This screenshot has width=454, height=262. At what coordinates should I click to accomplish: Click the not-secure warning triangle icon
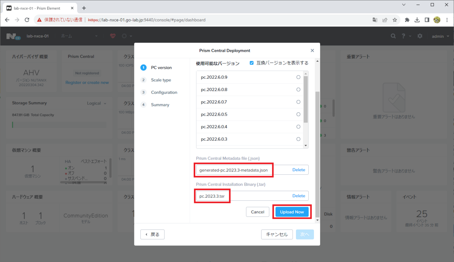point(39,20)
